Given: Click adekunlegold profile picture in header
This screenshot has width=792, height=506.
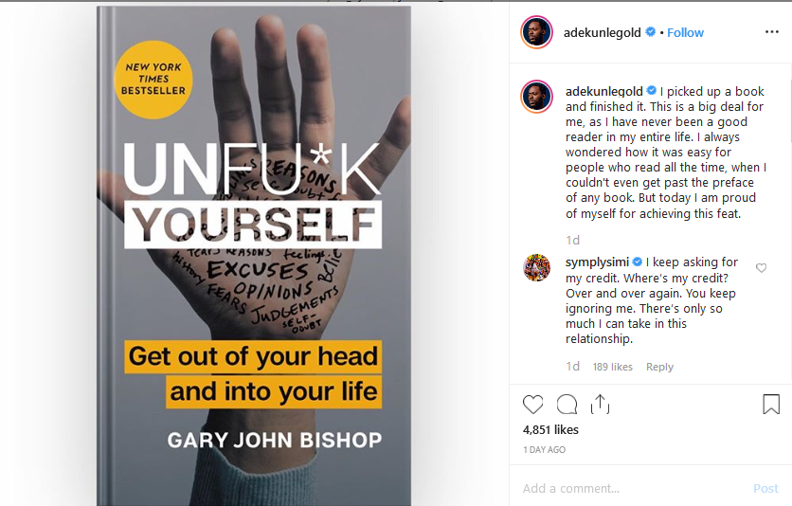Looking at the screenshot, I should [537, 32].
